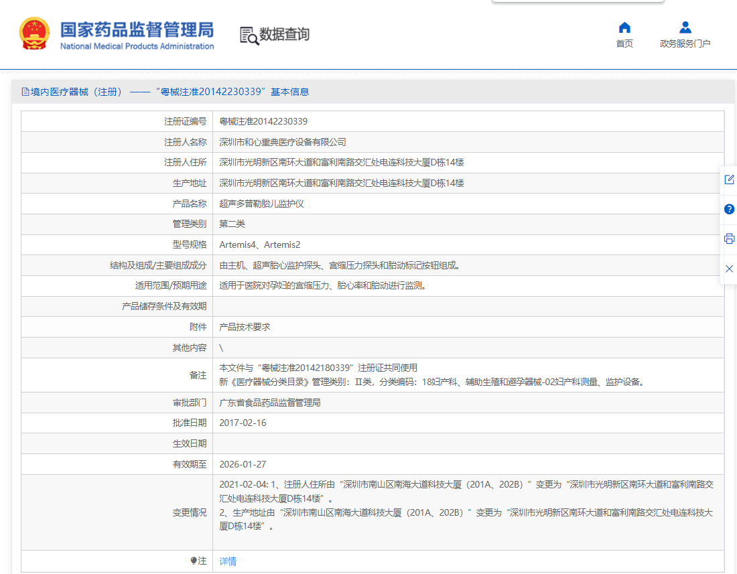Screen dimensions: 737x574
Task: Click the edit/feedback icon in side toolbar
Action: [x=729, y=180]
